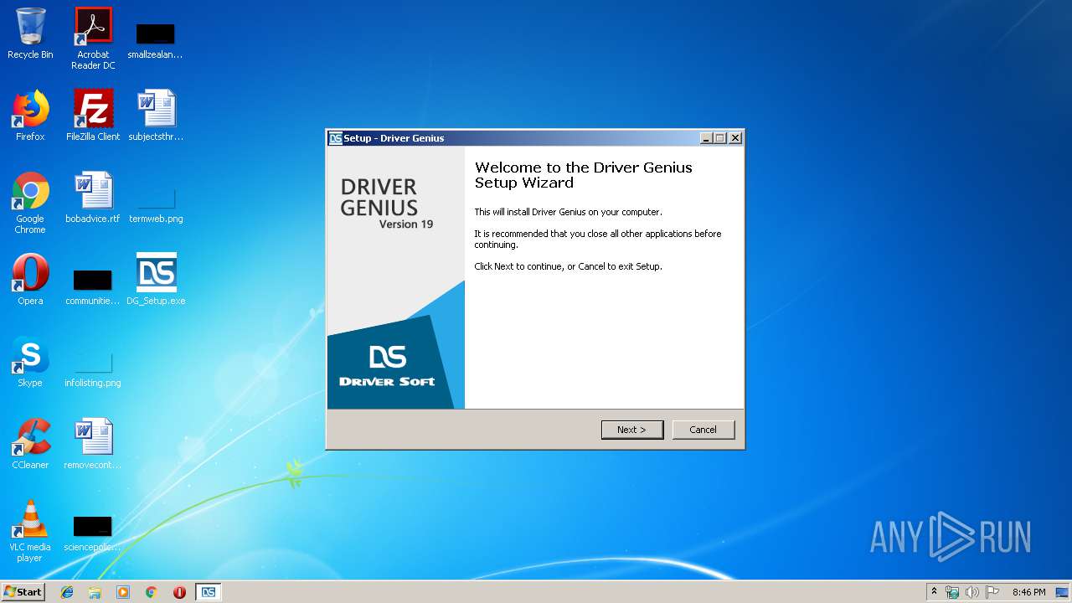Select the smallzealan file on the desktop
The height and width of the screenshot is (603, 1072).
pyautogui.click(x=155, y=39)
